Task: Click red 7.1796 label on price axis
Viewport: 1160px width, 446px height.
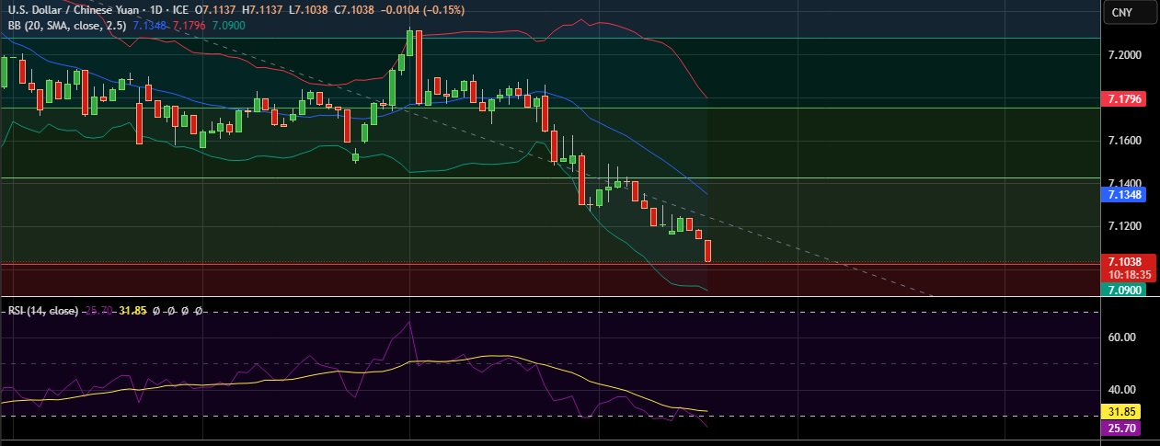Action: [1126, 98]
